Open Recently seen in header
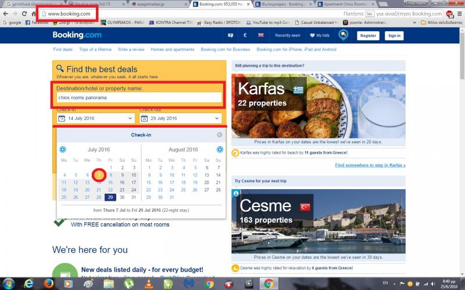The height and width of the screenshot is (290, 465). [x=287, y=35]
